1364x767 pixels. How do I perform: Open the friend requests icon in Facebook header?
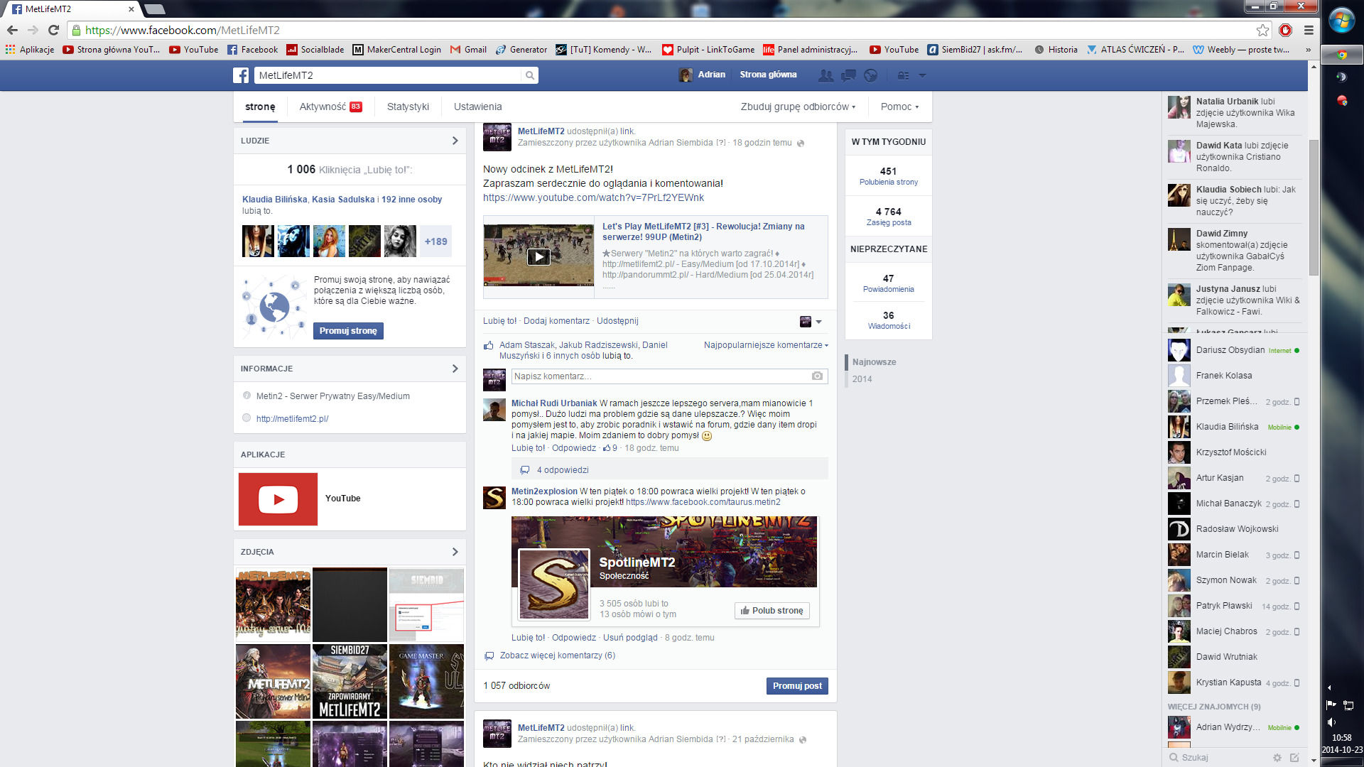826,75
